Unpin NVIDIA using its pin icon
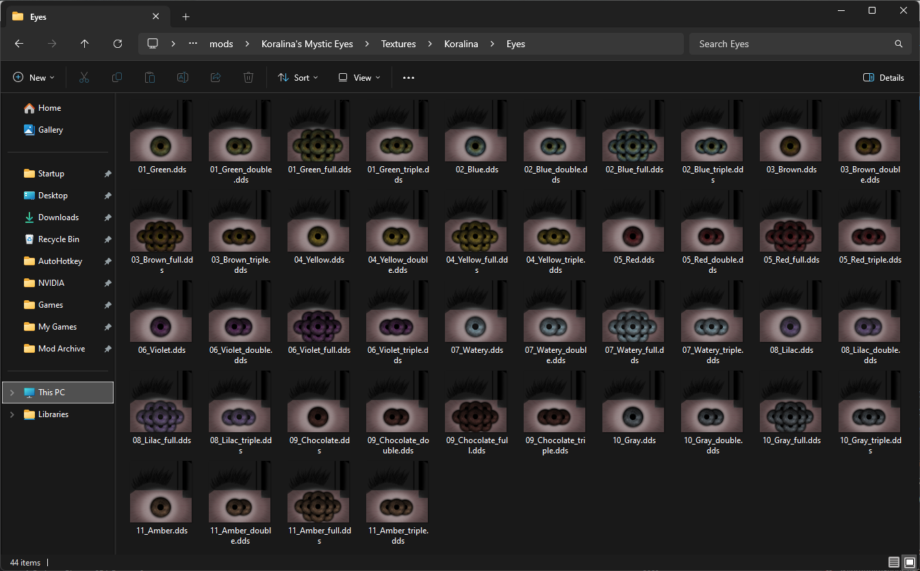Image resolution: width=920 pixels, height=571 pixels. point(107,283)
